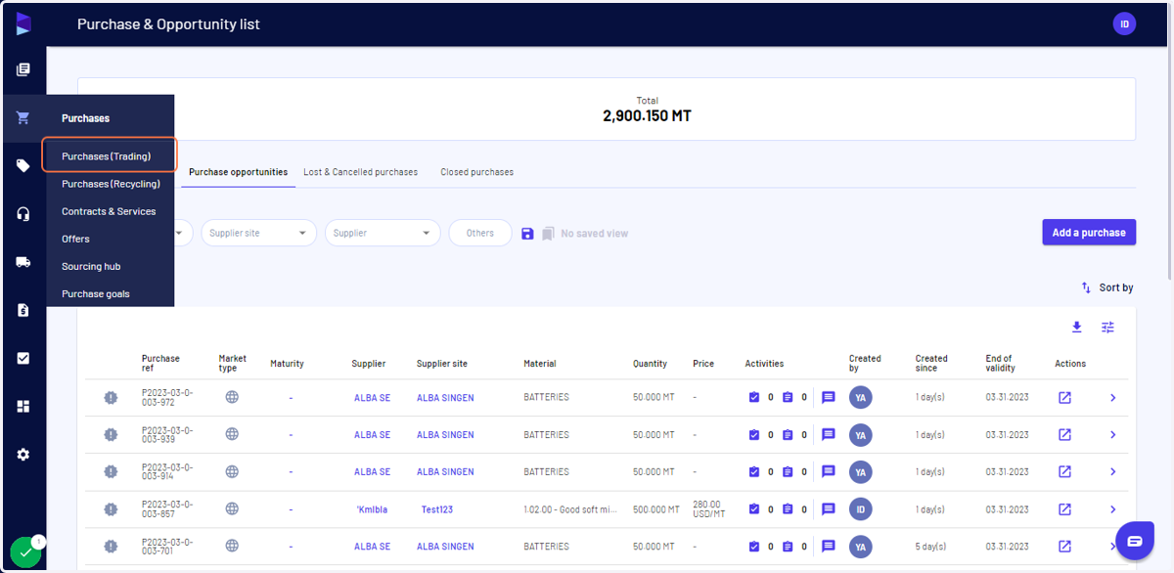This screenshot has height=573, width=1174.
Task: Open external link action for P2023-03-0-003-857
Action: pyautogui.click(x=1064, y=509)
